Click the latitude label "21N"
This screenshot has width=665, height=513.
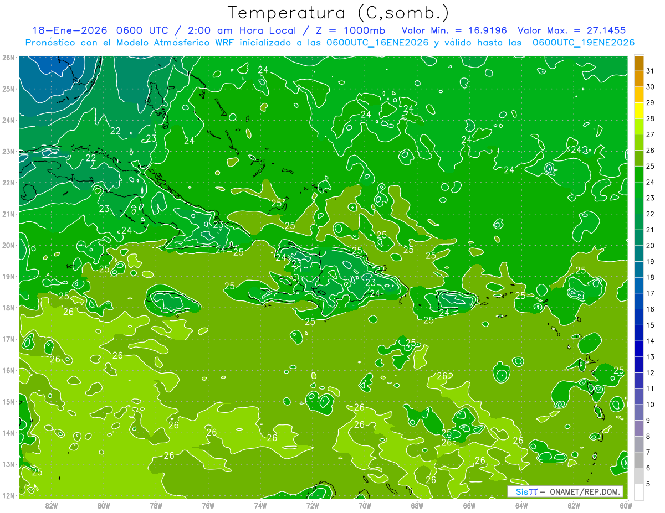(8, 214)
